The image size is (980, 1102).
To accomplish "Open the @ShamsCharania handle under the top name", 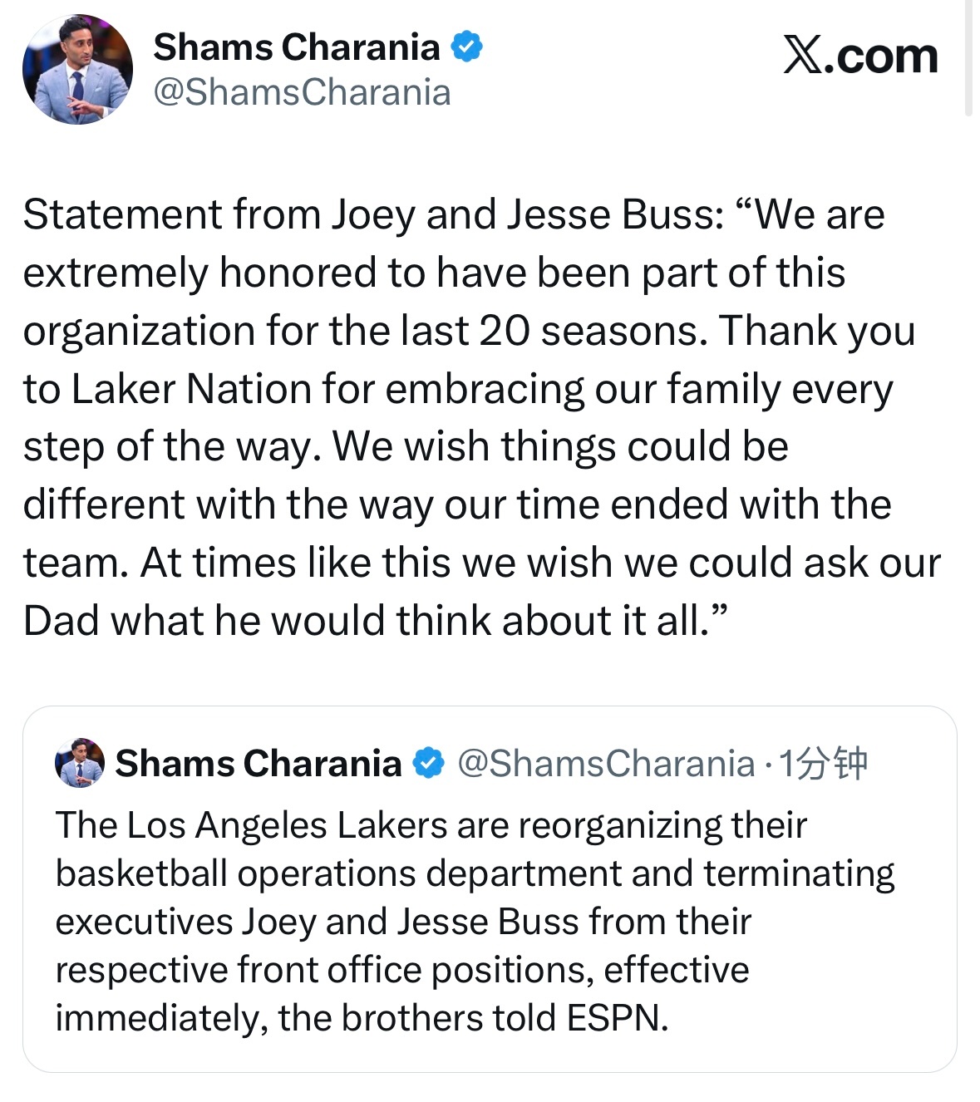I will [x=302, y=92].
